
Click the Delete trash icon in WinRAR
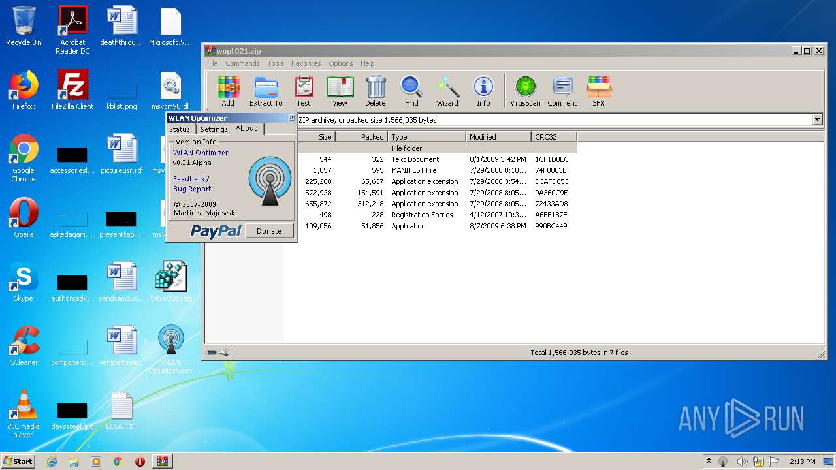(376, 91)
